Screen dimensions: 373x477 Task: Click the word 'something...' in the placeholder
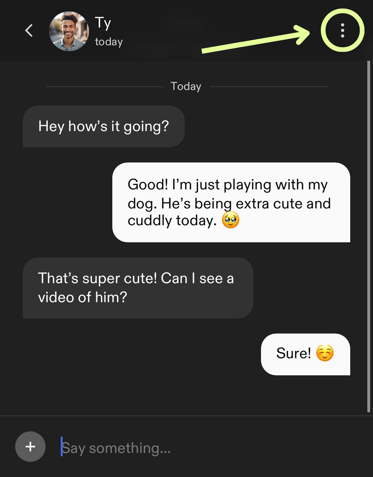click(x=130, y=448)
